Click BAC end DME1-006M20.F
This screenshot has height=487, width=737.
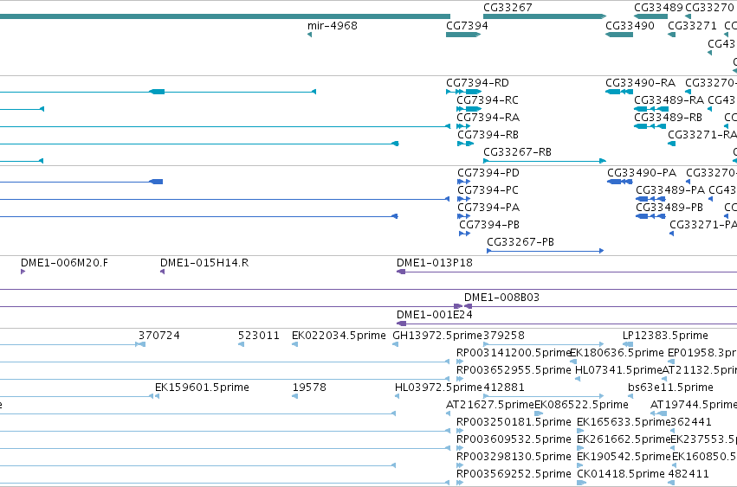tap(64, 263)
